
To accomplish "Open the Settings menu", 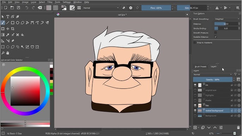I will pyautogui.click(x=67, y=2).
